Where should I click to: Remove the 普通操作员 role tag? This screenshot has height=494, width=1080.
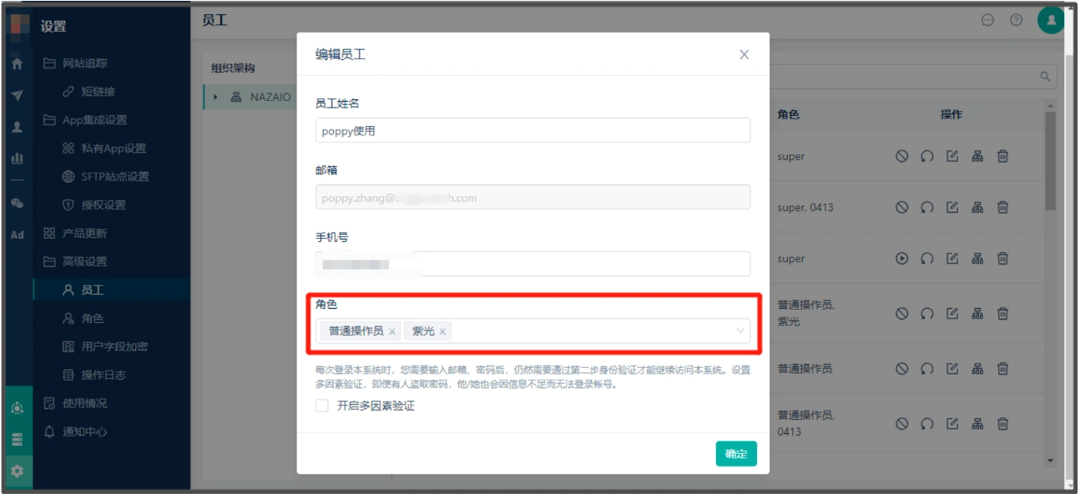coord(392,331)
